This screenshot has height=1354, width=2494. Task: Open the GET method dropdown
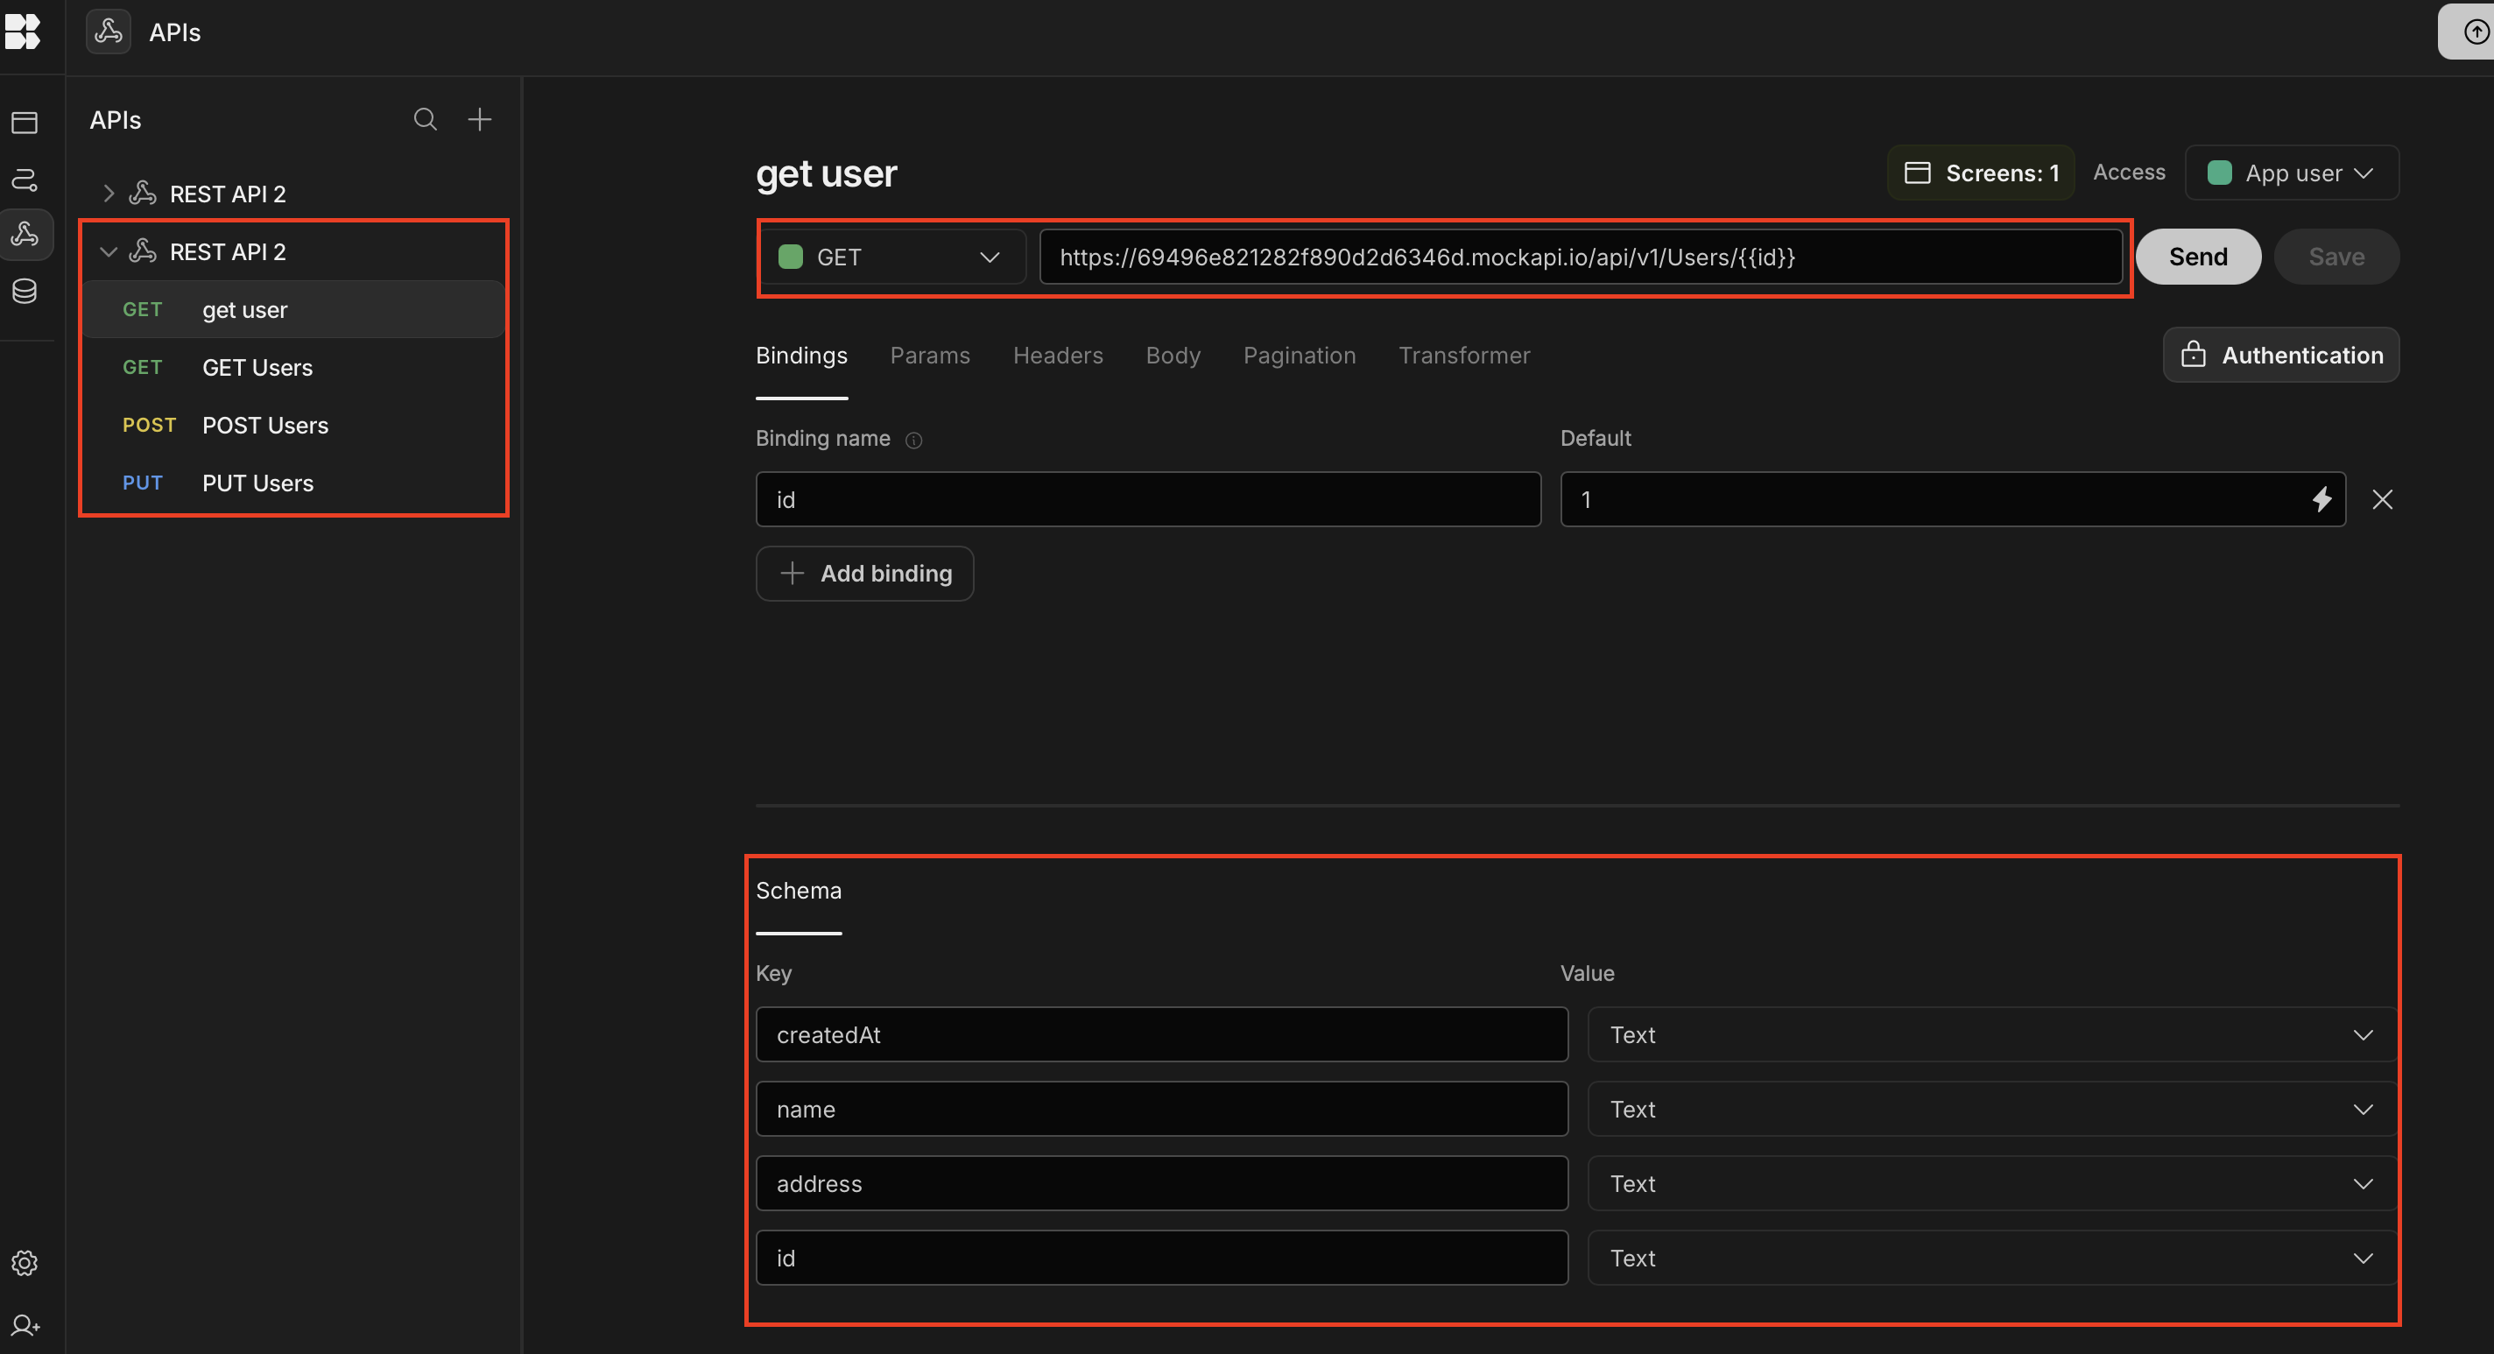891,257
